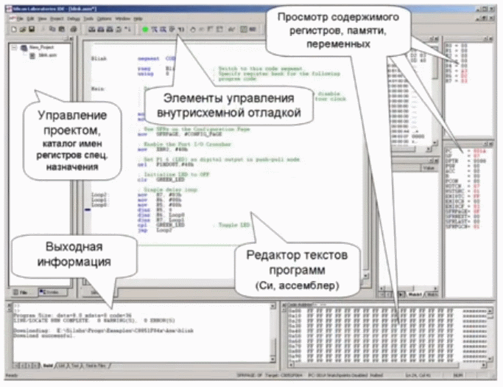Select New_Project in the project tree

42,47
